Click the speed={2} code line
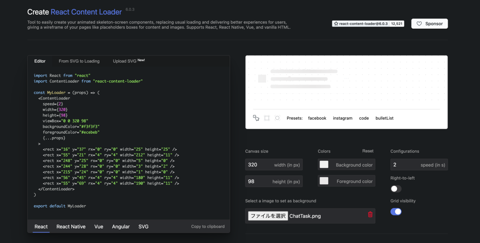The height and width of the screenshot is (243, 480). click(x=53, y=104)
